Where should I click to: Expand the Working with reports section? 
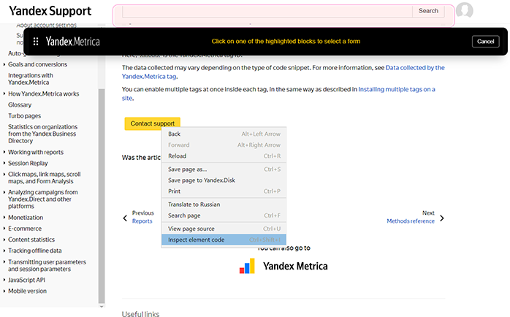pos(36,152)
